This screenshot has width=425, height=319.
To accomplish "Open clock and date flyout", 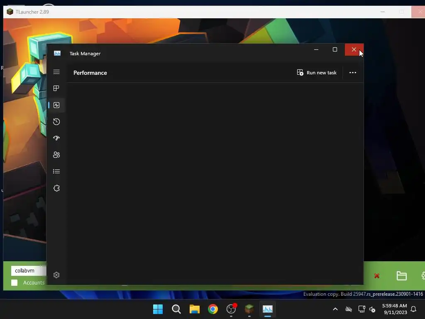I will point(395,309).
